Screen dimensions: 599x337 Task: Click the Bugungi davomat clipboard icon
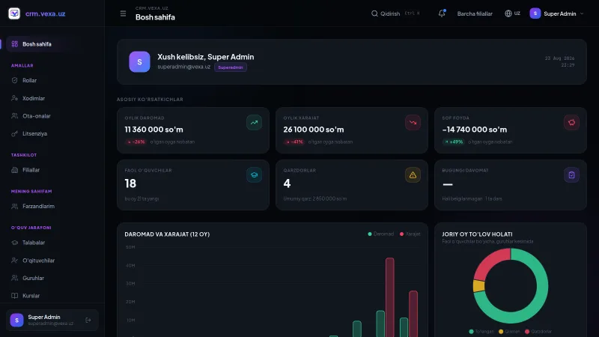pos(571,175)
